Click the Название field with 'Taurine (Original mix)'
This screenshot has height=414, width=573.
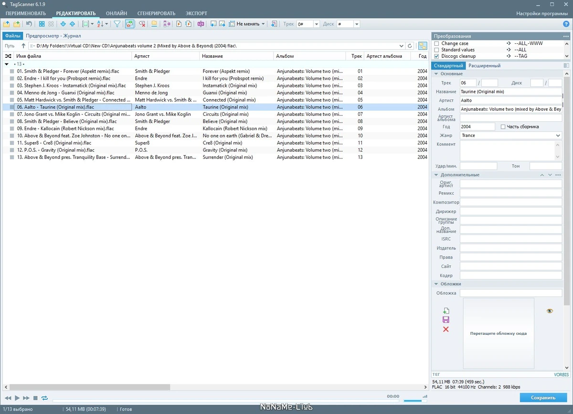click(511, 92)
